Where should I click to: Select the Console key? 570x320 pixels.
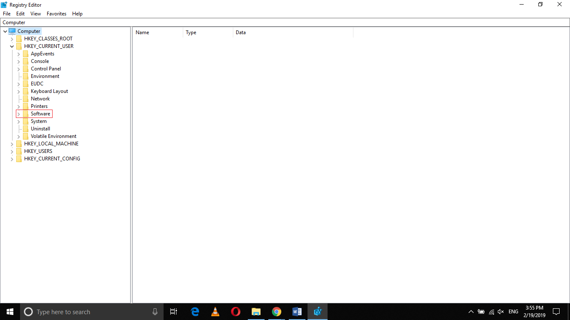pyautogui.click(x=40, y=61)
